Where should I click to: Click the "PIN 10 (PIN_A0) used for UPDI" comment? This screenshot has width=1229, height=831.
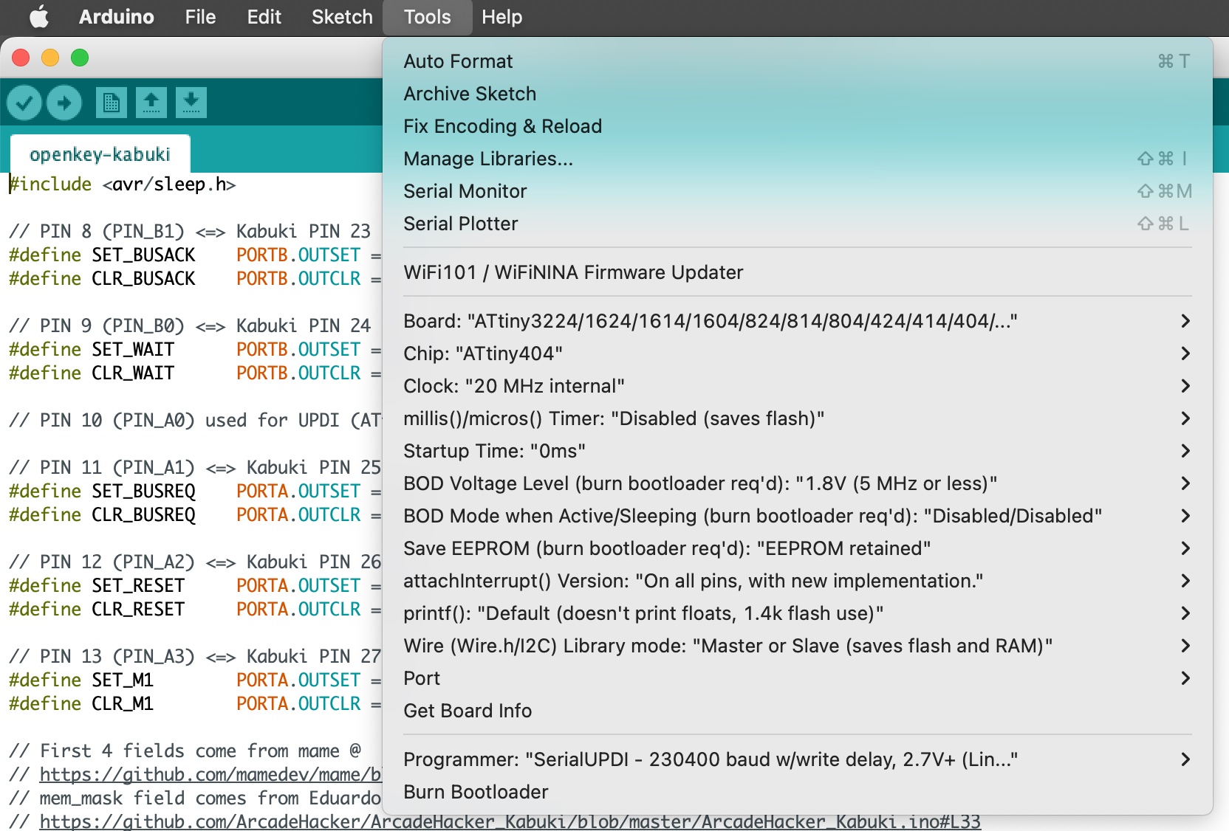[195, 420]
